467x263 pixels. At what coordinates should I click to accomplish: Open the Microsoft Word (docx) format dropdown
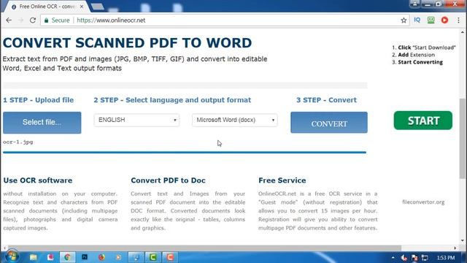(x=235, y=120)
